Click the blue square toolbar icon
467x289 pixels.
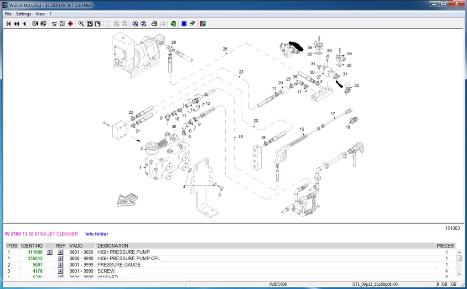point(184,24)
